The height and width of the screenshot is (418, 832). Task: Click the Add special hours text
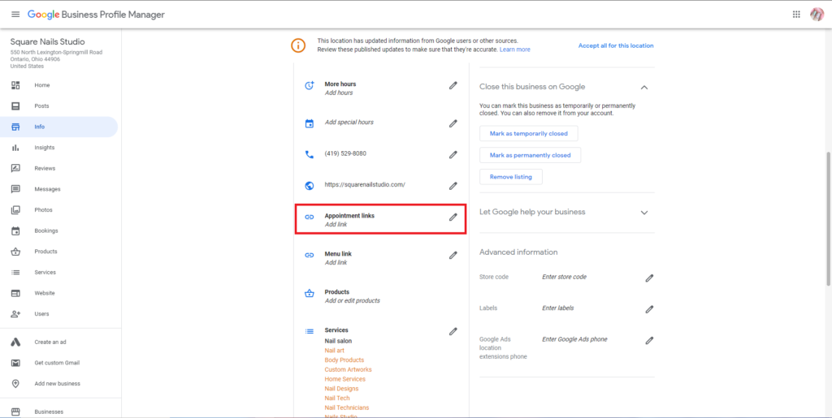pos(349,123)
